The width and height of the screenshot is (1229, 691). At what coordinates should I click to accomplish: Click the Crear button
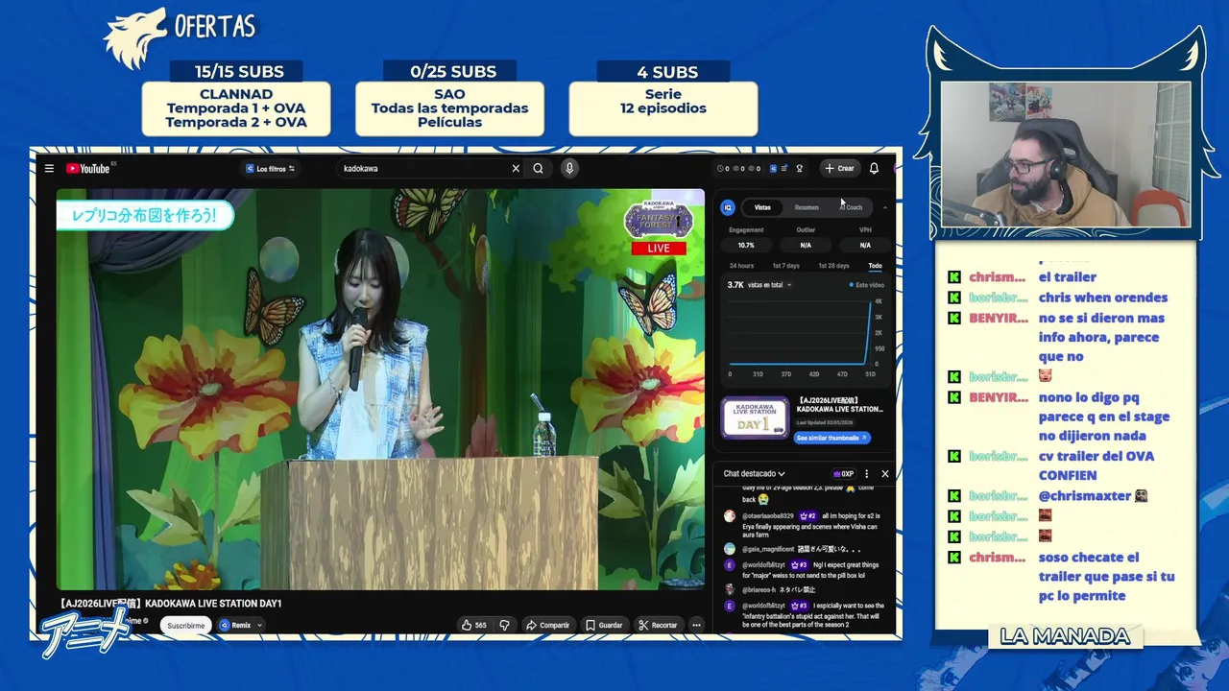click(x=839, y=168)
